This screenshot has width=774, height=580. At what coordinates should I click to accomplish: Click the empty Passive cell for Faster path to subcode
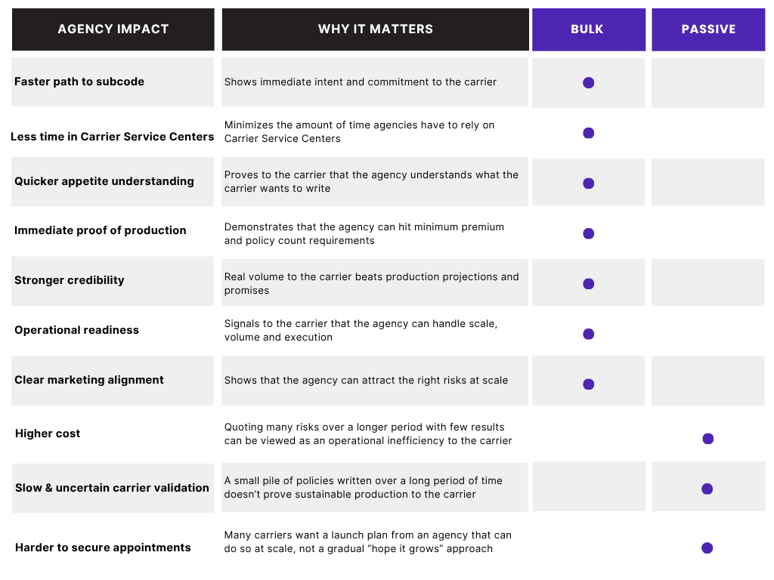pos(707,82)
